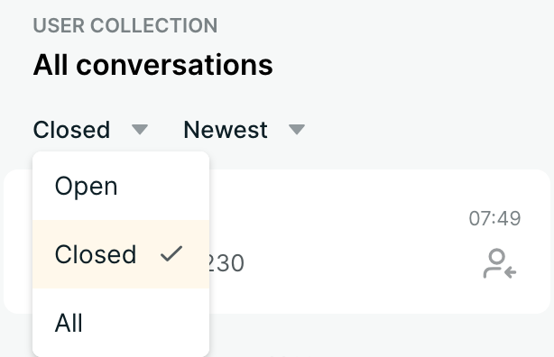554x357 pixels.
Task: Click the preview text ending in 230
Action: (x=226, y=263)
